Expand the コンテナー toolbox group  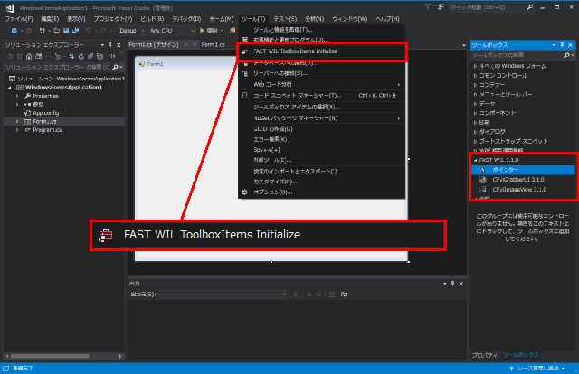475,85
